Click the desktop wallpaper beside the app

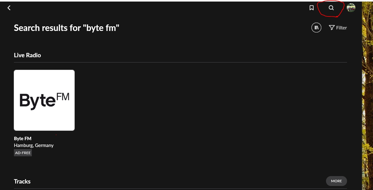coord(367,93)
